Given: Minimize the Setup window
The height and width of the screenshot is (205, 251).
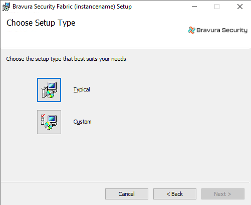Looking at the screenshot, I should [194, 7].
